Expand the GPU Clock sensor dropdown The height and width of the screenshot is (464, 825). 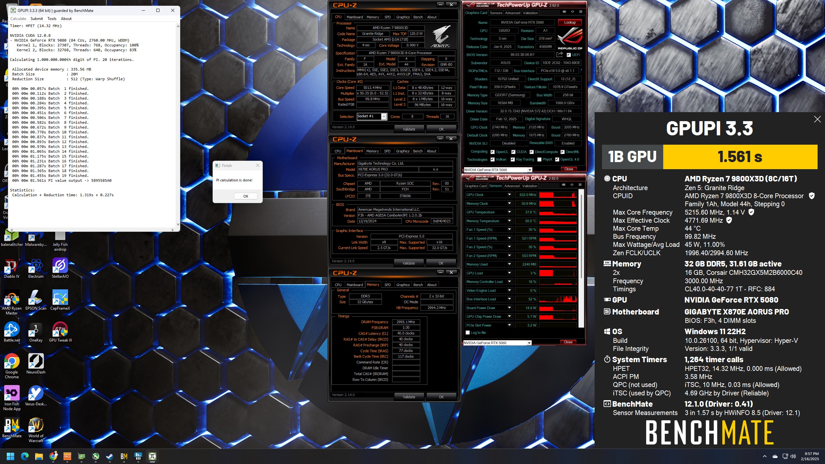pyautogui.click(x=509, y=195)
